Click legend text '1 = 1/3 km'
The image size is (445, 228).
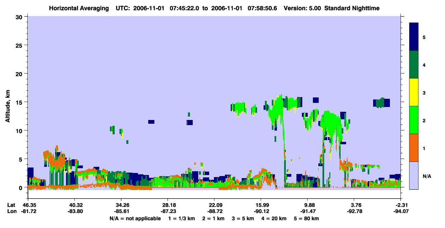(181, 218)
